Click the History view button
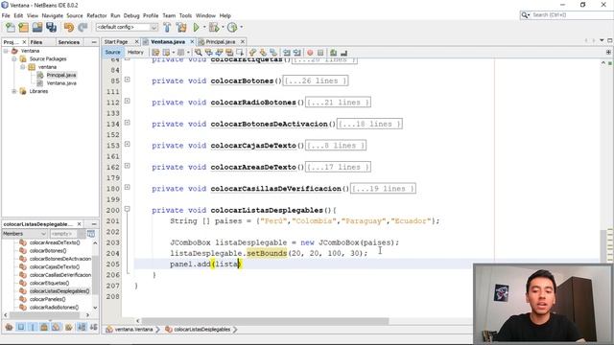This screenshot has width=614, height=345. pos(135,52)
